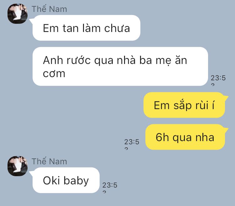Tap the Thế Nam name above Oki baby
The width and height of the screenshot is (235, 206).
click(x=49, y=161)
